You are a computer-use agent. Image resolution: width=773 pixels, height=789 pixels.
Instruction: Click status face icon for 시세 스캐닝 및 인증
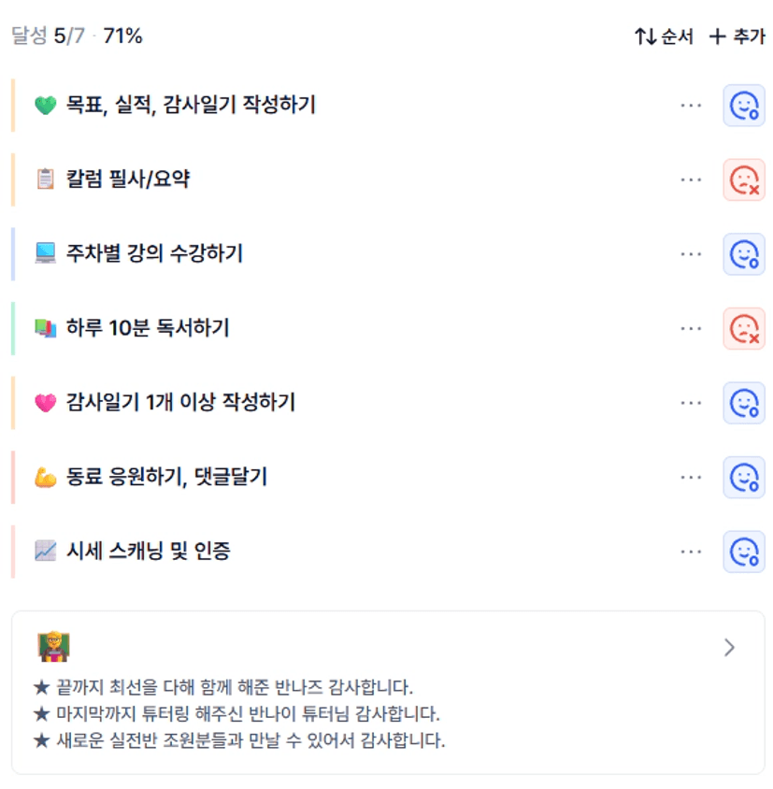[x=744, y=552]
